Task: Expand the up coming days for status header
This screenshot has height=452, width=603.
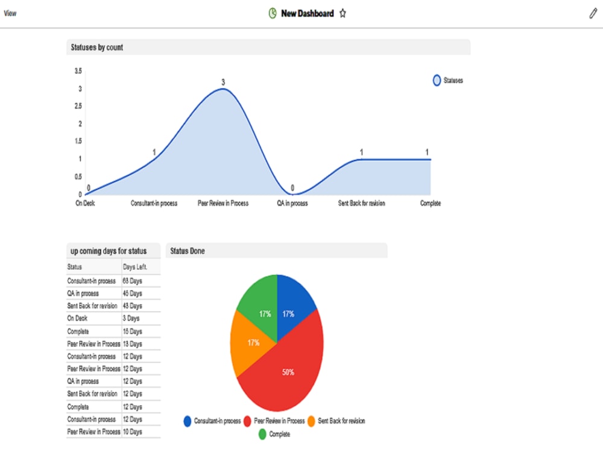Action: pyautogui.click(x=112, y=250)
